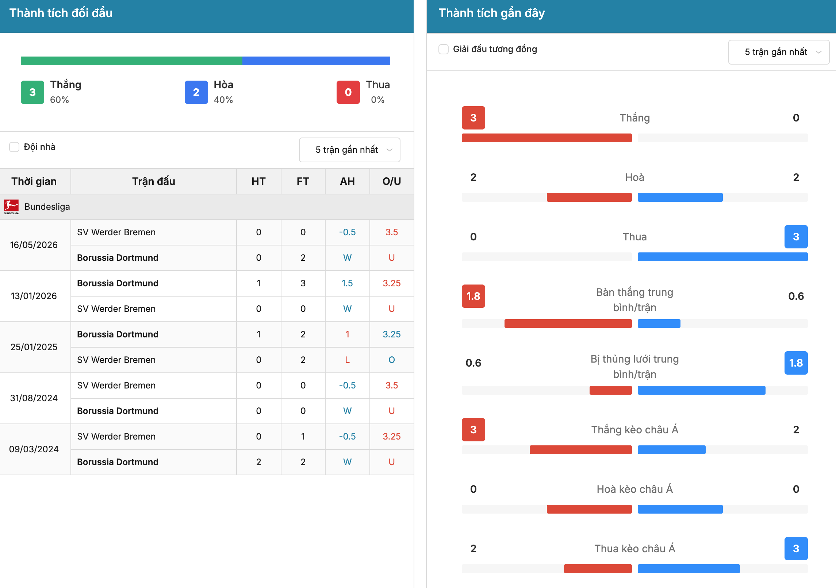
Task: Click Borussia Dortmund in 13/01/2026 match
Action: pyautogui.click(x=118, y=283)
